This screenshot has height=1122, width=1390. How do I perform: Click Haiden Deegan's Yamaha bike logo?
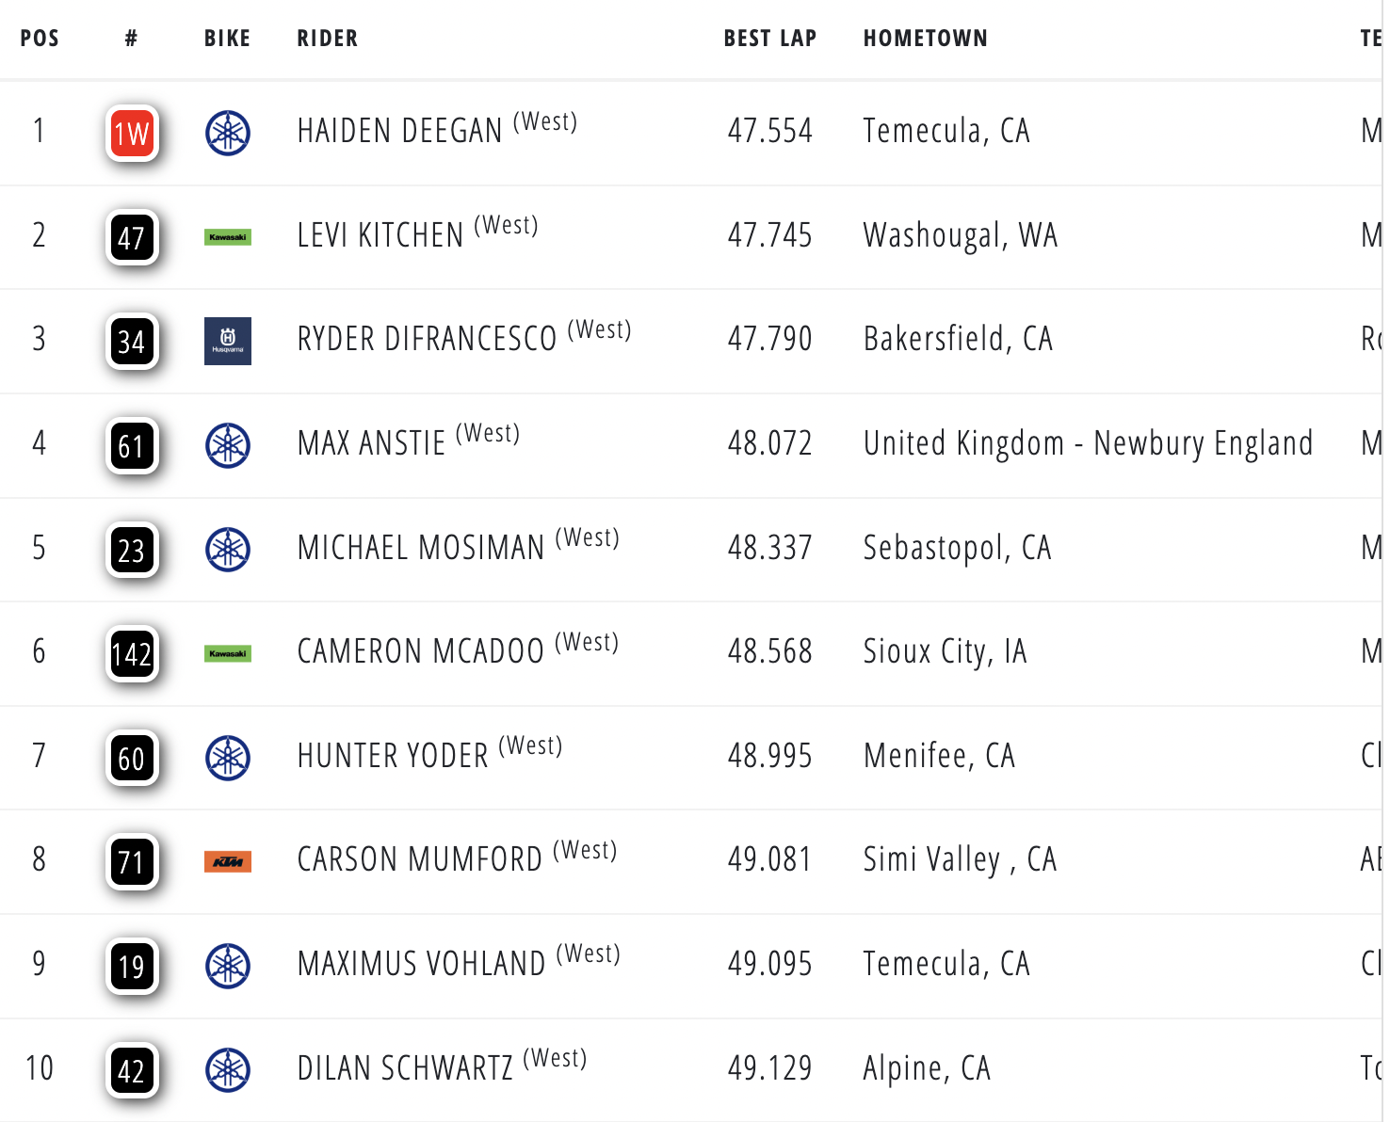point(228,133)
